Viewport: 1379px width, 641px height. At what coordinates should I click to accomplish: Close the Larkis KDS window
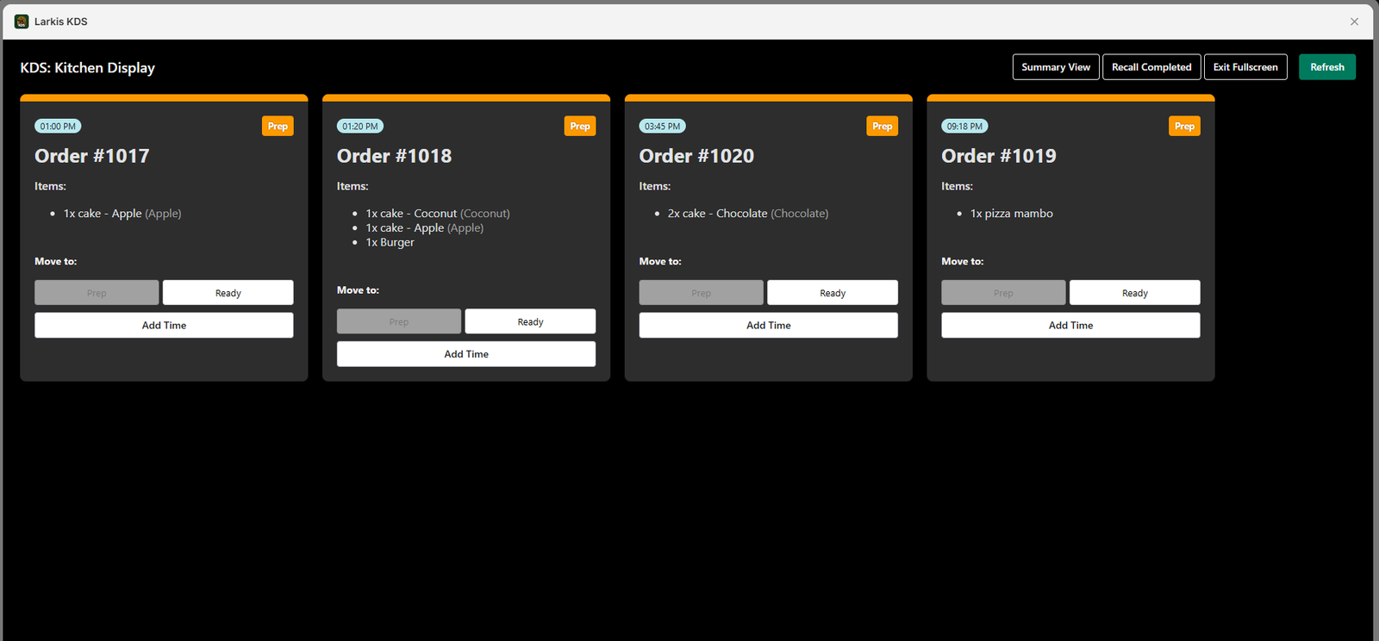point(1354,22)
